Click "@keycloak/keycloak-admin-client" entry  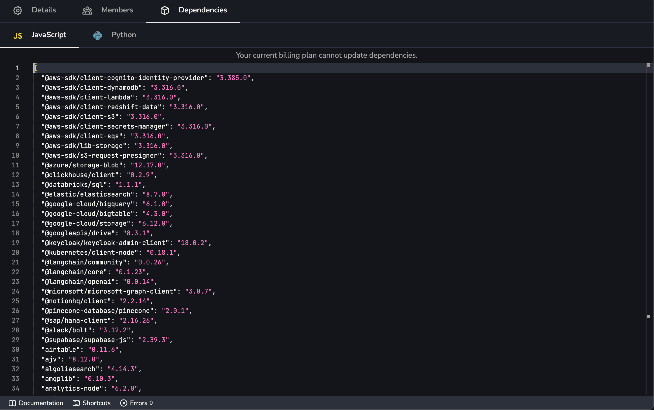click(126, 243)
